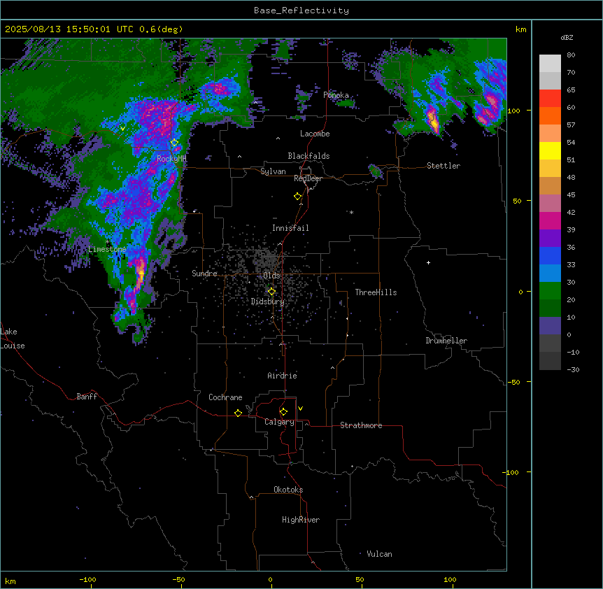
Task: Click the Didsbury town label
Action: [268, 301]
